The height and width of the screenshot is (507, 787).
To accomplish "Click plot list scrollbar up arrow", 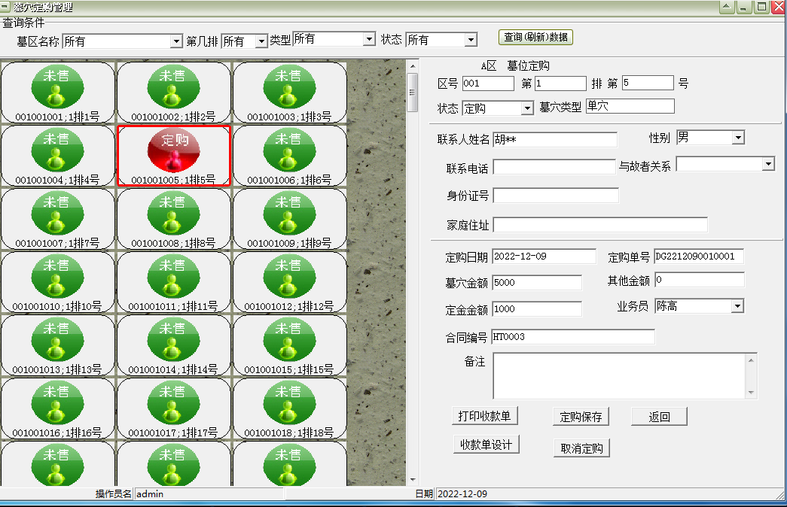I will (x=413, y=65).
